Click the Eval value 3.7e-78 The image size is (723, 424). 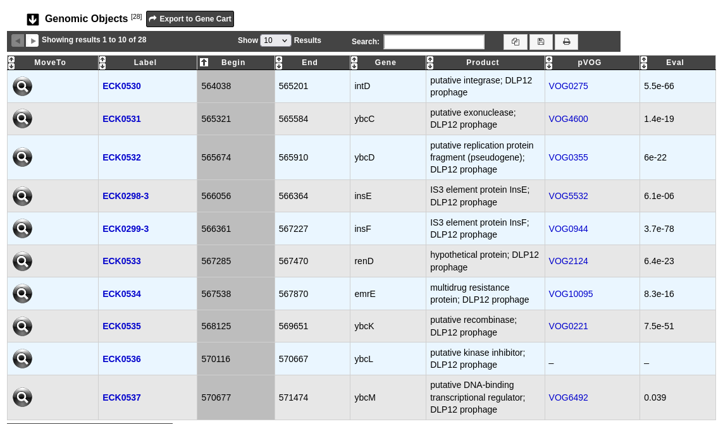pos(659,229)
